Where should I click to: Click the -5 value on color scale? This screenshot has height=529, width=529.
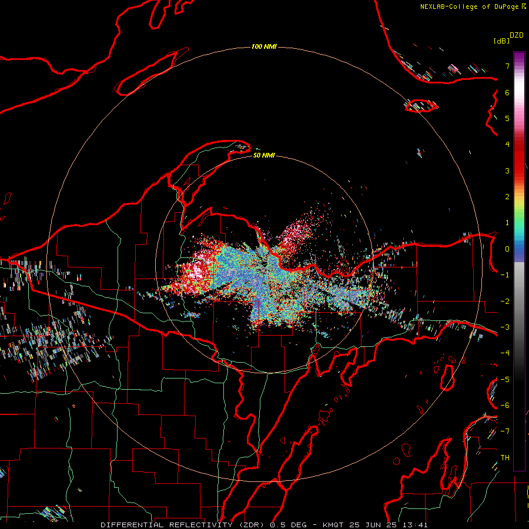(505, 380)
